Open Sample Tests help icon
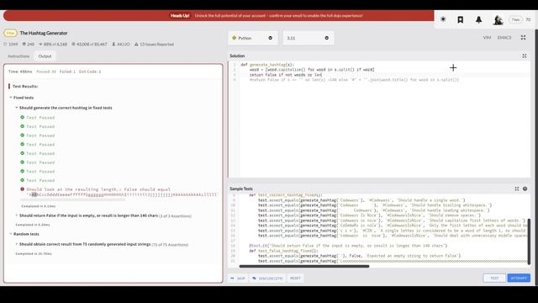Screen dimensions: 538x303 (x=525, y=189)
